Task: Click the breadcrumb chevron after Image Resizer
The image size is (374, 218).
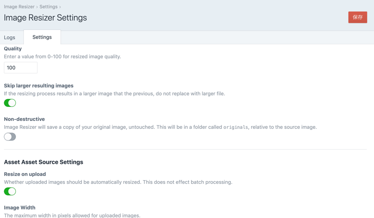Action: pyautogui.click(x=37, y=7)
